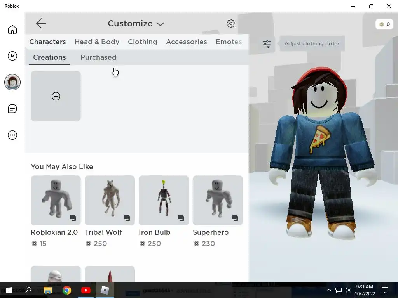Open the Accessories tab
Screen dimensions: 398x298
pyautogui.click(x=187, y=42)
